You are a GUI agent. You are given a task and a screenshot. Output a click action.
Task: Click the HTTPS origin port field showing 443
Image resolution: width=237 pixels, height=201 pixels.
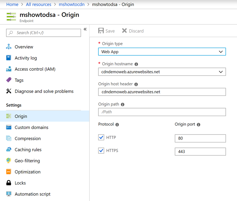200,151
